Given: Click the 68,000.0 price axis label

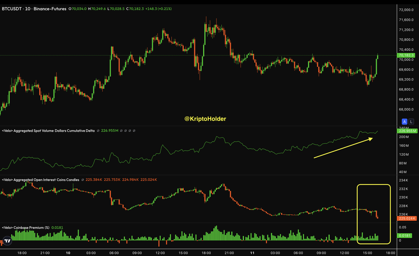Looking at the screenshot, I should (x=406, y=110).
